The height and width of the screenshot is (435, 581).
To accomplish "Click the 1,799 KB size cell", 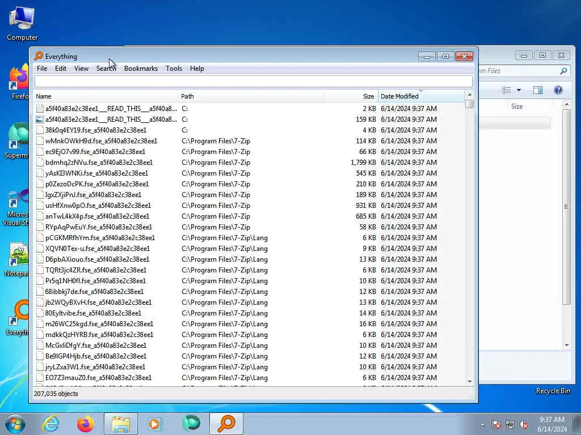I will point(363,162).
